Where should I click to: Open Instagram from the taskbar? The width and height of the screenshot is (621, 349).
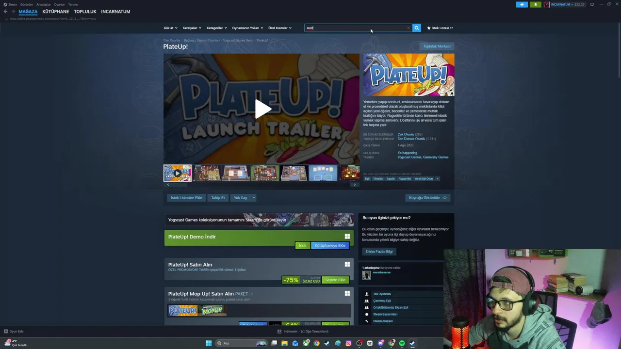pos(348,343)
